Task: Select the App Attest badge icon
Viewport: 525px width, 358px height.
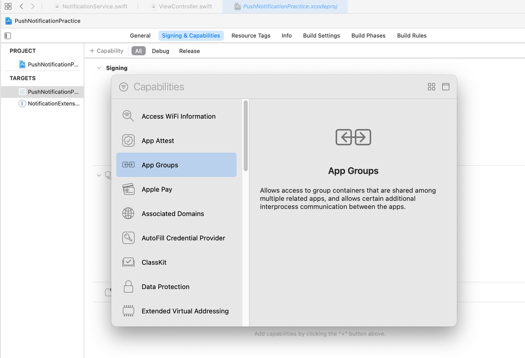Action: coord(128,140)
